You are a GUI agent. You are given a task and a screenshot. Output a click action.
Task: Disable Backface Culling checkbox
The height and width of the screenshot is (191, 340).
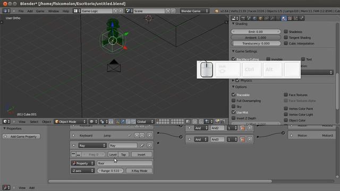tap(234, 59)
